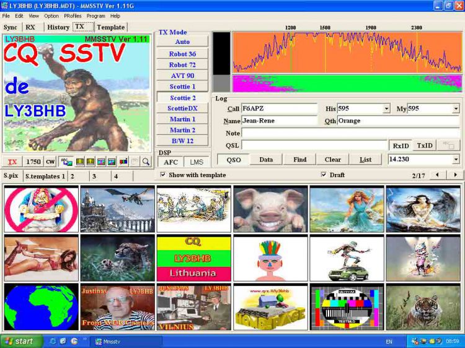This screenshot has width=465, height=348.
Task: Toggle the TxID button
Action: tap(425, 146)
